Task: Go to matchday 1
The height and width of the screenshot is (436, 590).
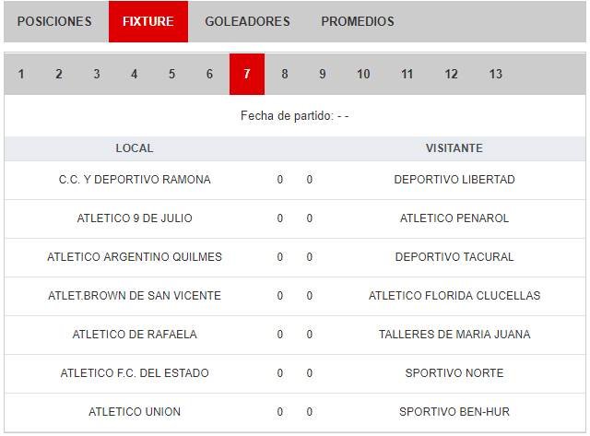Action: tap(21, 74)
